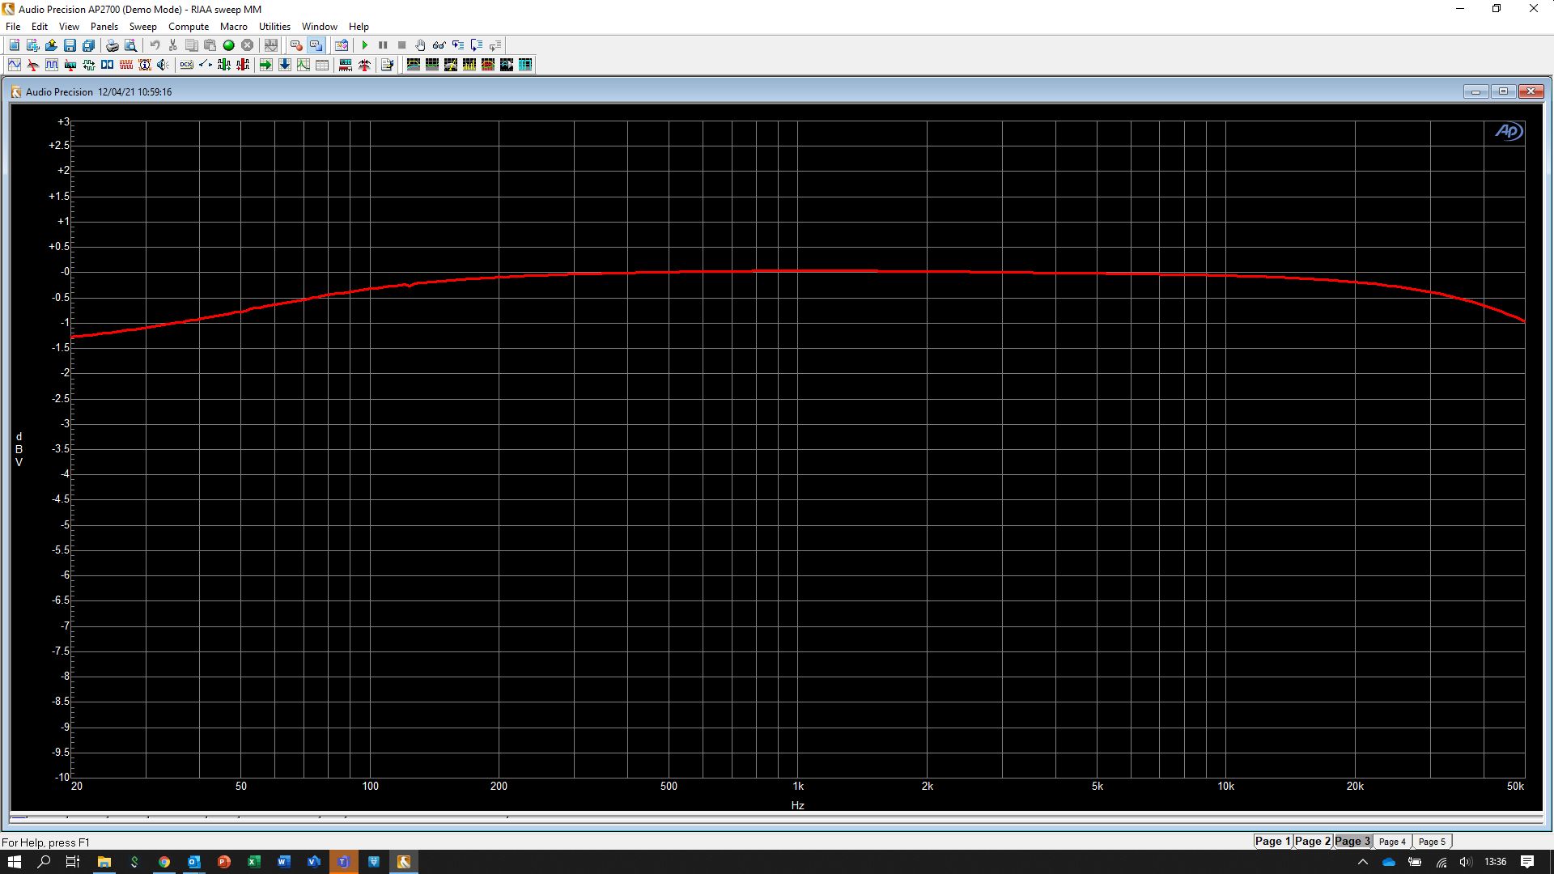The width and height of the screenshot is (1554, 874).
Task: Click the notepad edit icon
Action: (387, 65)
